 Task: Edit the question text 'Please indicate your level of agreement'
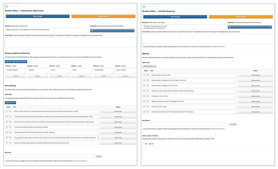click(x=46, y=31)
